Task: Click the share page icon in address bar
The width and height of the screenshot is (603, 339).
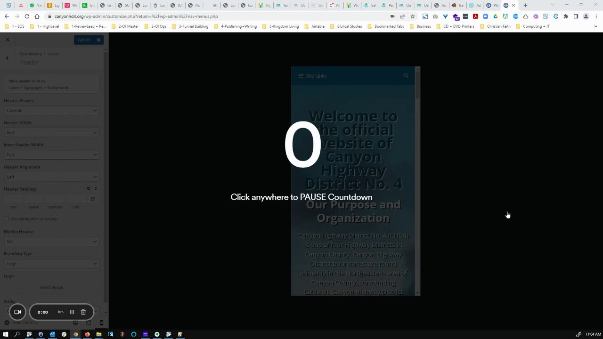Action: click(x=402, y=16)
